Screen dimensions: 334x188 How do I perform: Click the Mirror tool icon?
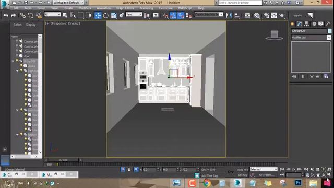(229, 15)
